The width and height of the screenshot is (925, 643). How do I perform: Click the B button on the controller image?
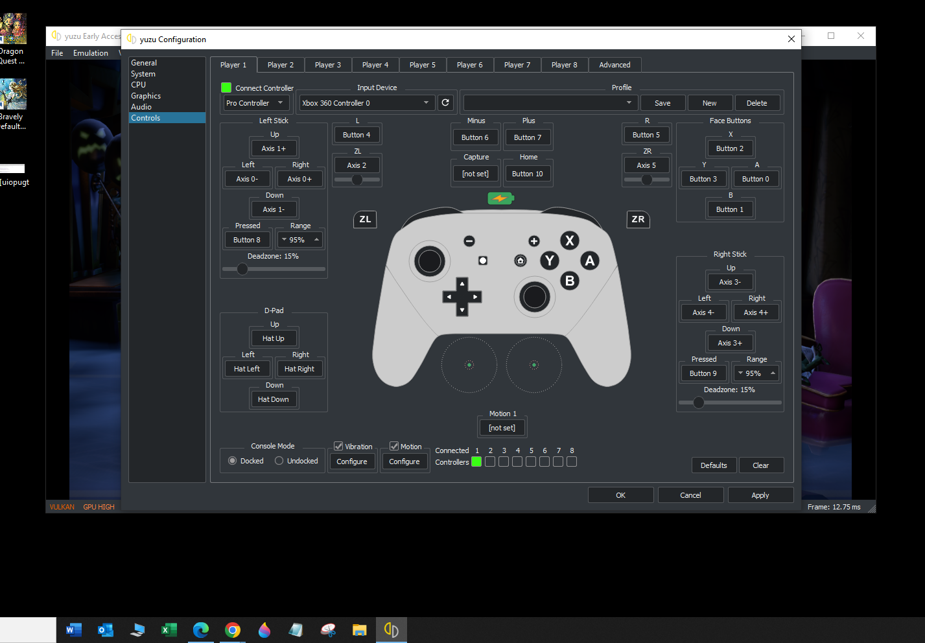570,281
